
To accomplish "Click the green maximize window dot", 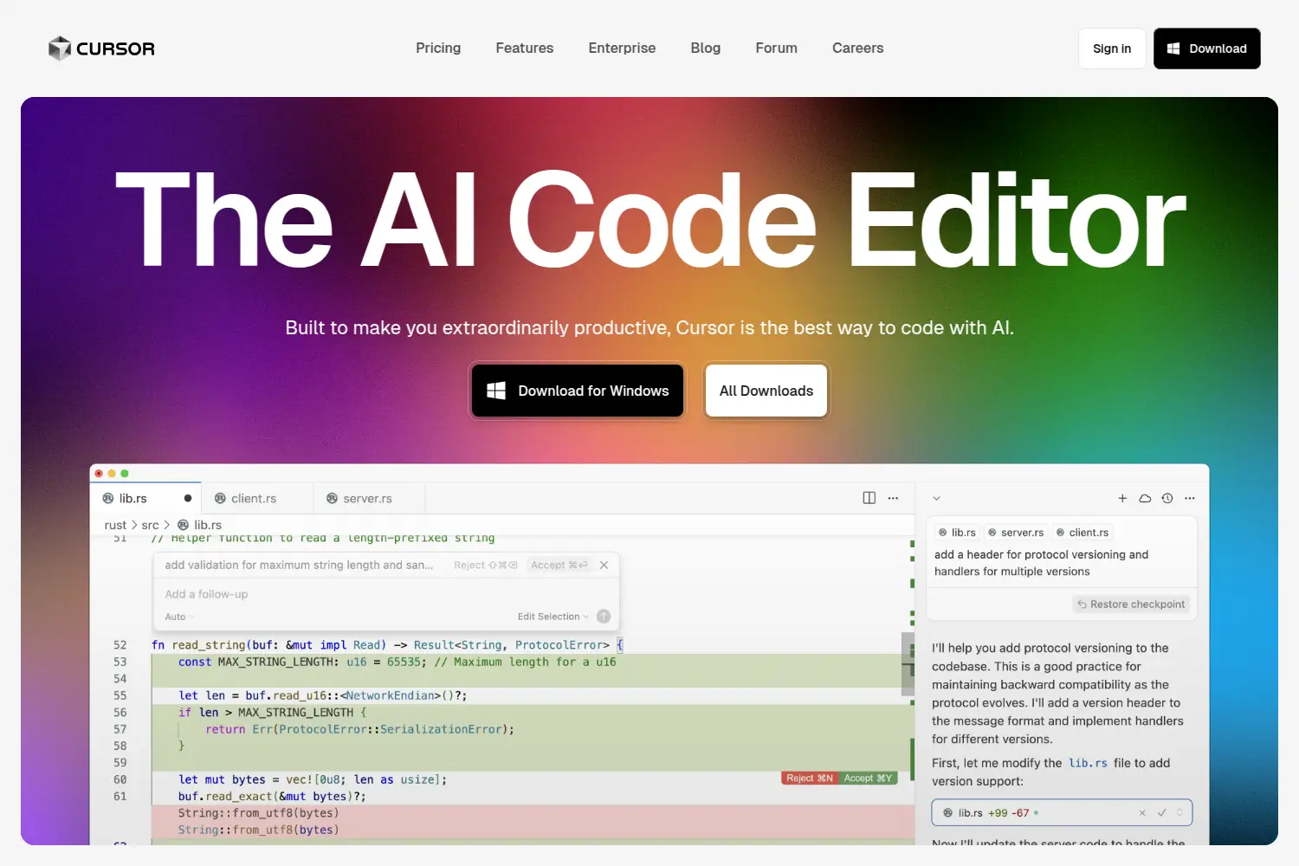I will [x=125, y=474].
